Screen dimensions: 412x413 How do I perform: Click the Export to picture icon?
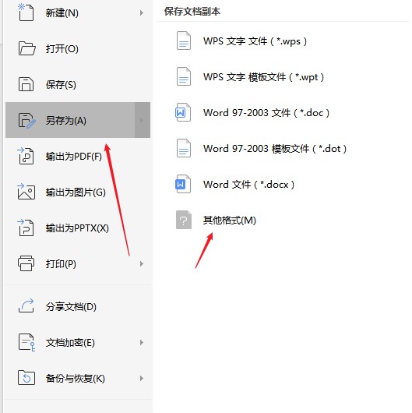click(26, 192)
